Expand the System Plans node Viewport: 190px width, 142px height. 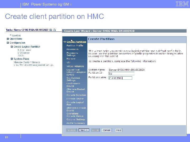point(12,59)
